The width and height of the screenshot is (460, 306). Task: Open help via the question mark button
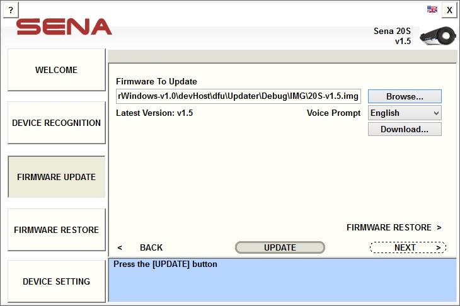[x=11, y=10]
